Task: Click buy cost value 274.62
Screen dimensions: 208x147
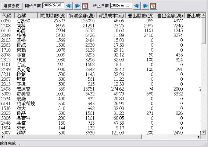Action: pyautogui.click(x=118, y=89)
